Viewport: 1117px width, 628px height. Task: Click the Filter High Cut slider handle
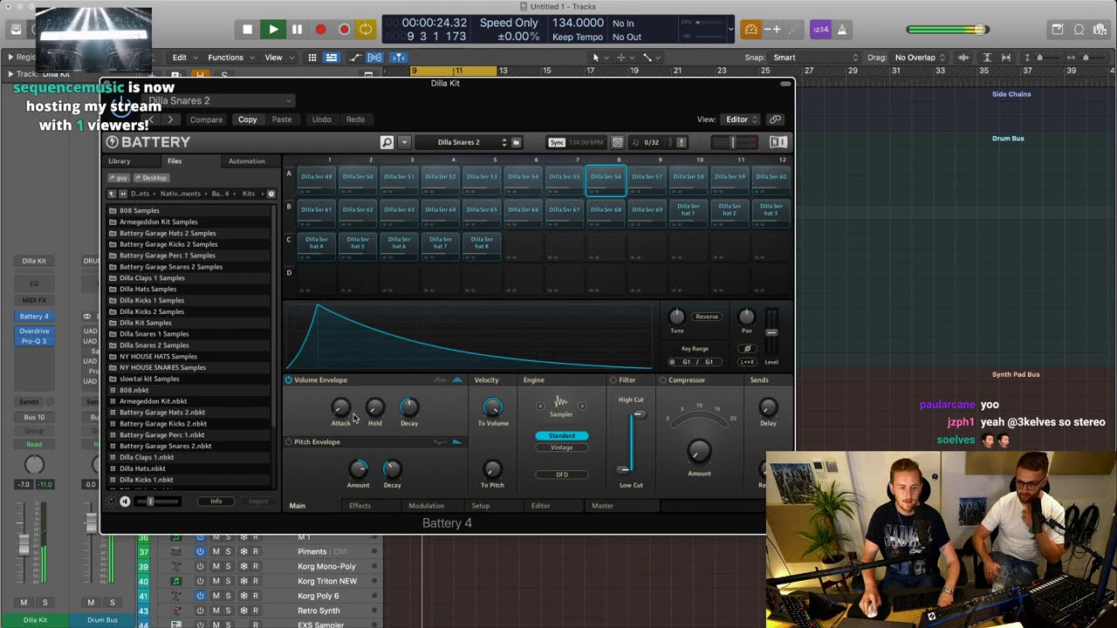click(640, 414)
